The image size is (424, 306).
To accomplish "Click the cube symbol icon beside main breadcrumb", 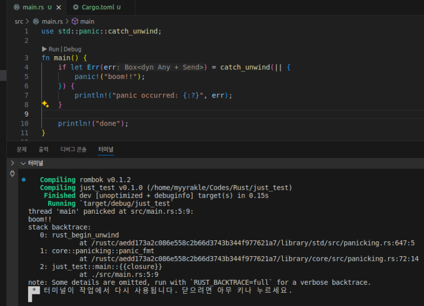I will click(75, 21).
